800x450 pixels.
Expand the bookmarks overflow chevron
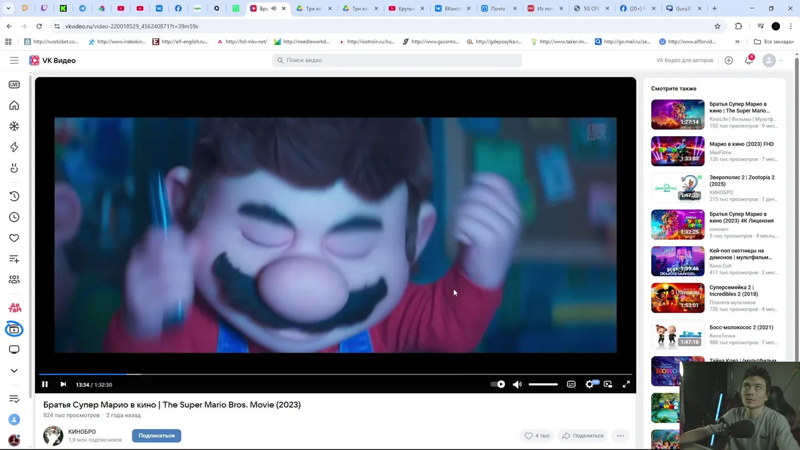[737, 42]
